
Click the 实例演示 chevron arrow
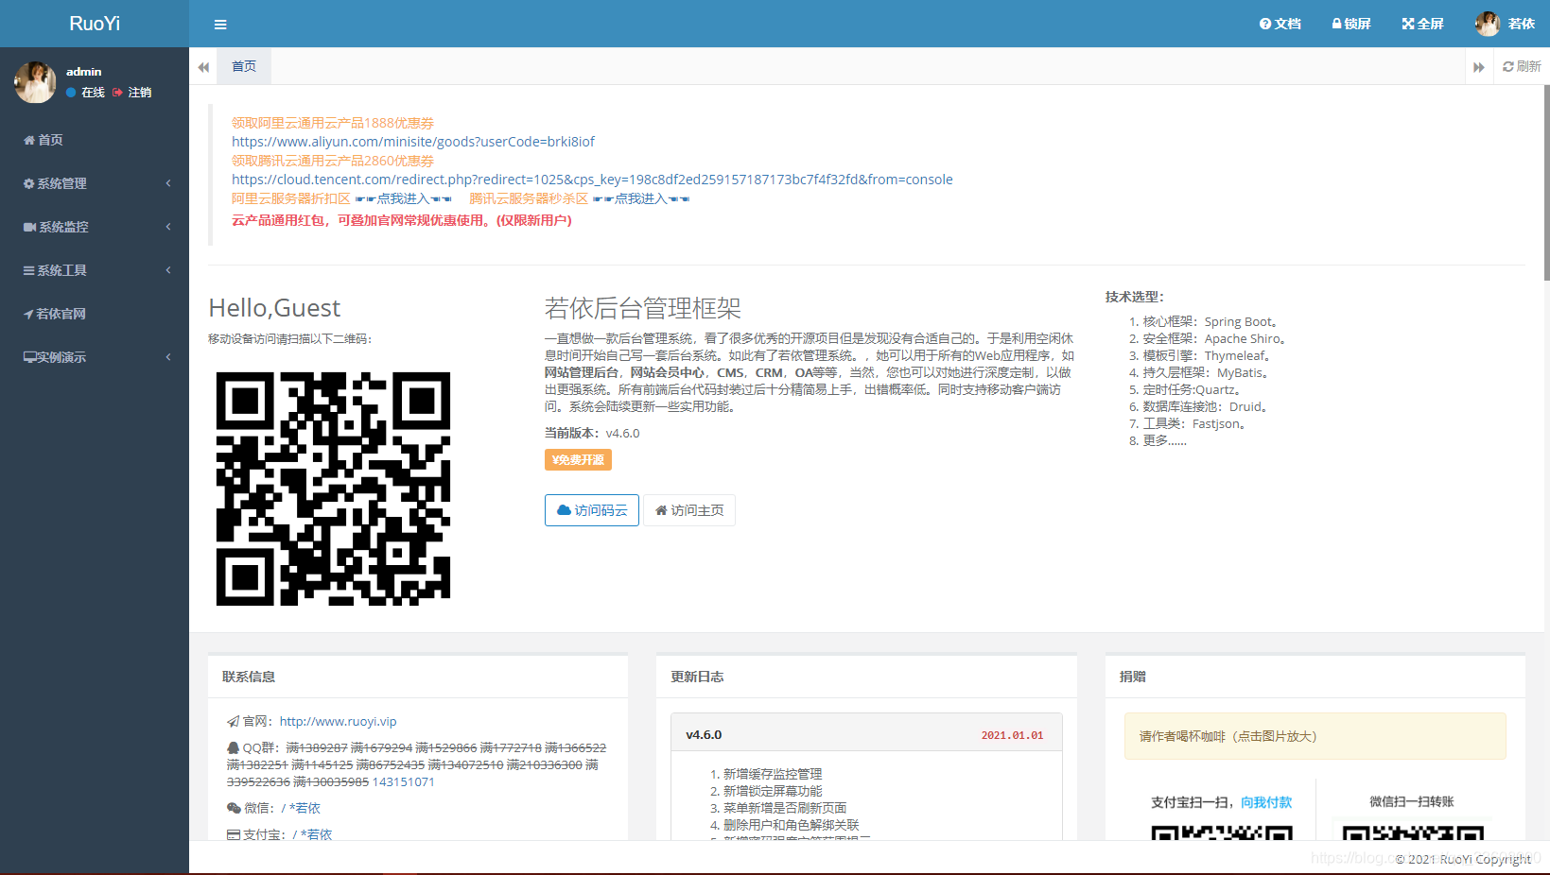(x=168, y=357)
